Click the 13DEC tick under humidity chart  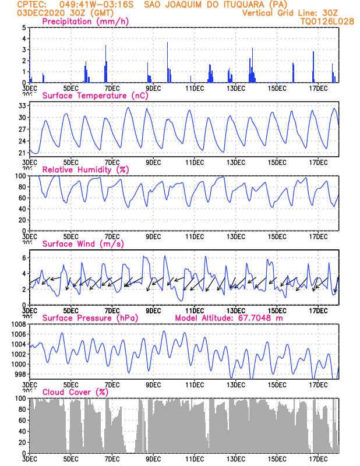click(x=236, y=237)
